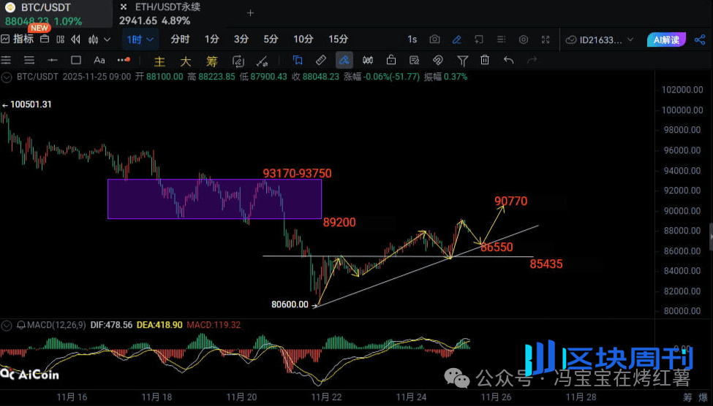Toggle the drawings lock icon
Screen dimensions: 713x406
click(391, 60)
